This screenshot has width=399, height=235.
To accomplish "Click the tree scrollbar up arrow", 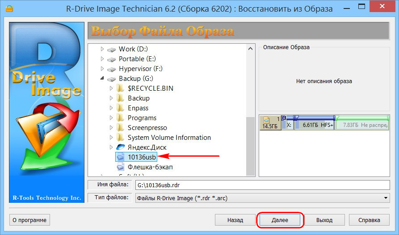I will [x=251, y=48].
